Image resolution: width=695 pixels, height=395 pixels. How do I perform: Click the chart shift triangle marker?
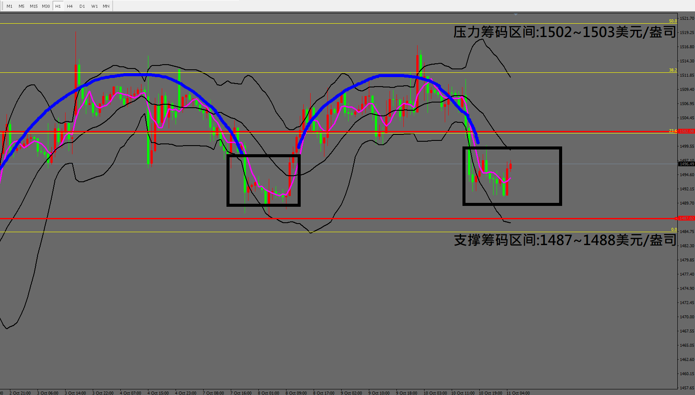tap(516, 14)
